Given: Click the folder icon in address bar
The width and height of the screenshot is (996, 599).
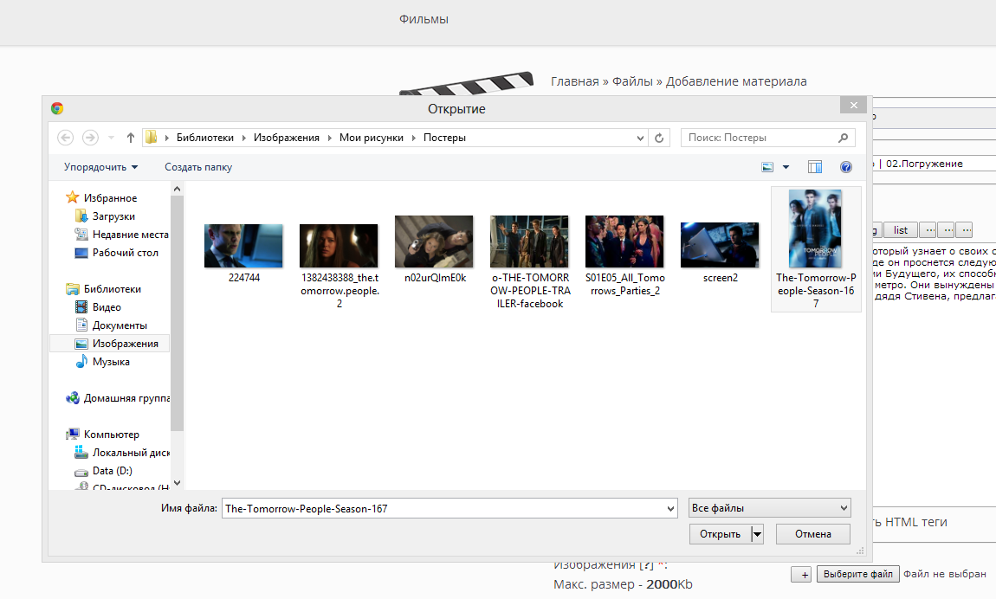Looking at the screenshot, I should [x=152, y=137].
